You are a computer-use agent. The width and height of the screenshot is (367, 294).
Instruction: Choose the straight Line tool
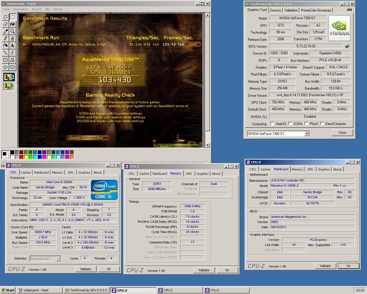click(5, 53)
